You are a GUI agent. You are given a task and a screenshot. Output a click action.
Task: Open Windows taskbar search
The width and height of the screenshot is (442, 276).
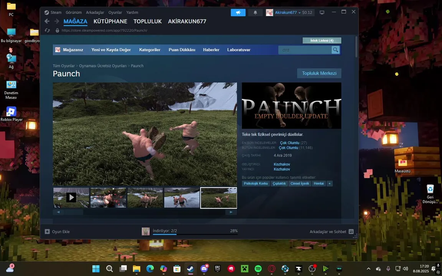[x=109, y=269]
